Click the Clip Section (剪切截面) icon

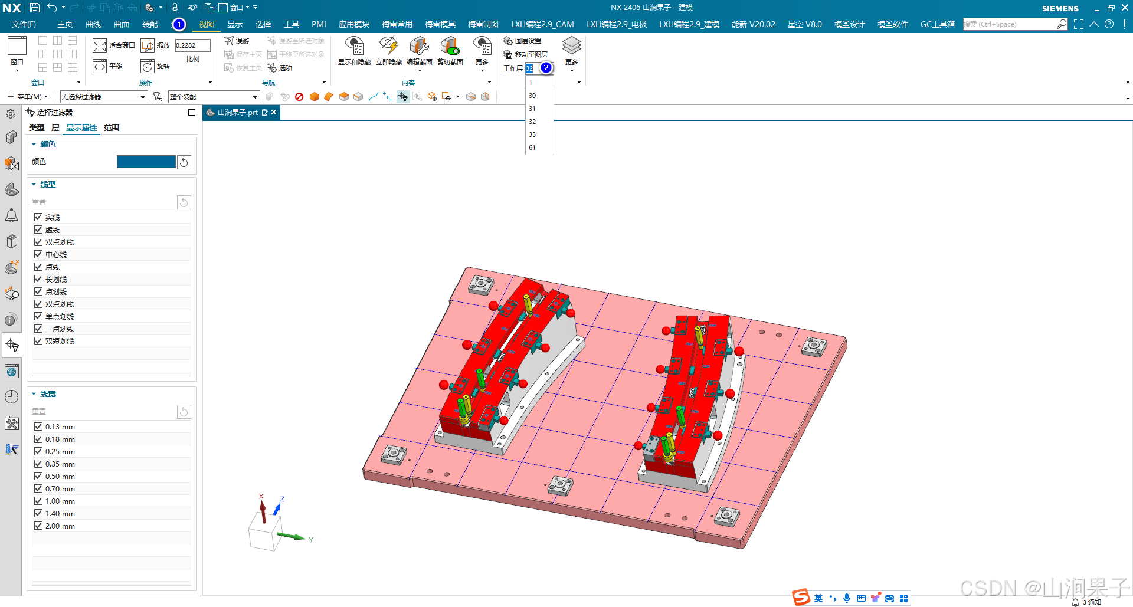[450, 46]
